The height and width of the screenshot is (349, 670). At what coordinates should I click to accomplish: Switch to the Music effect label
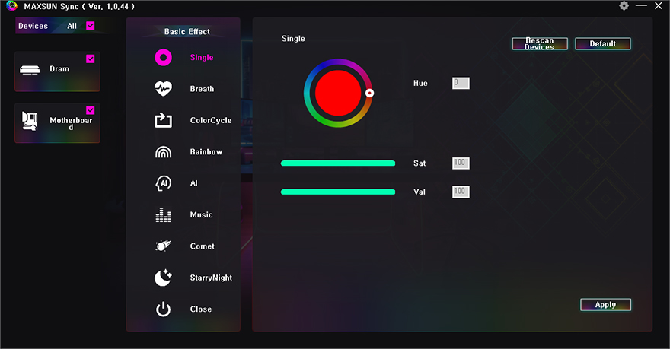tap(201, 214)
